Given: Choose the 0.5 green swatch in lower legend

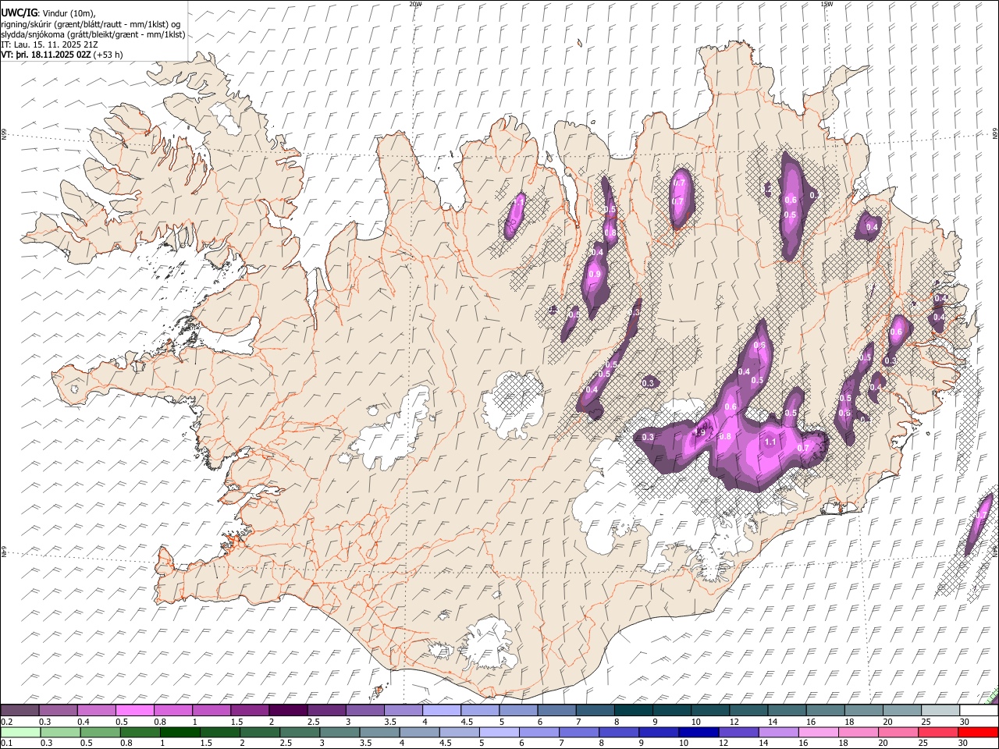Looking at the screenshot, I should coord(101,732).
